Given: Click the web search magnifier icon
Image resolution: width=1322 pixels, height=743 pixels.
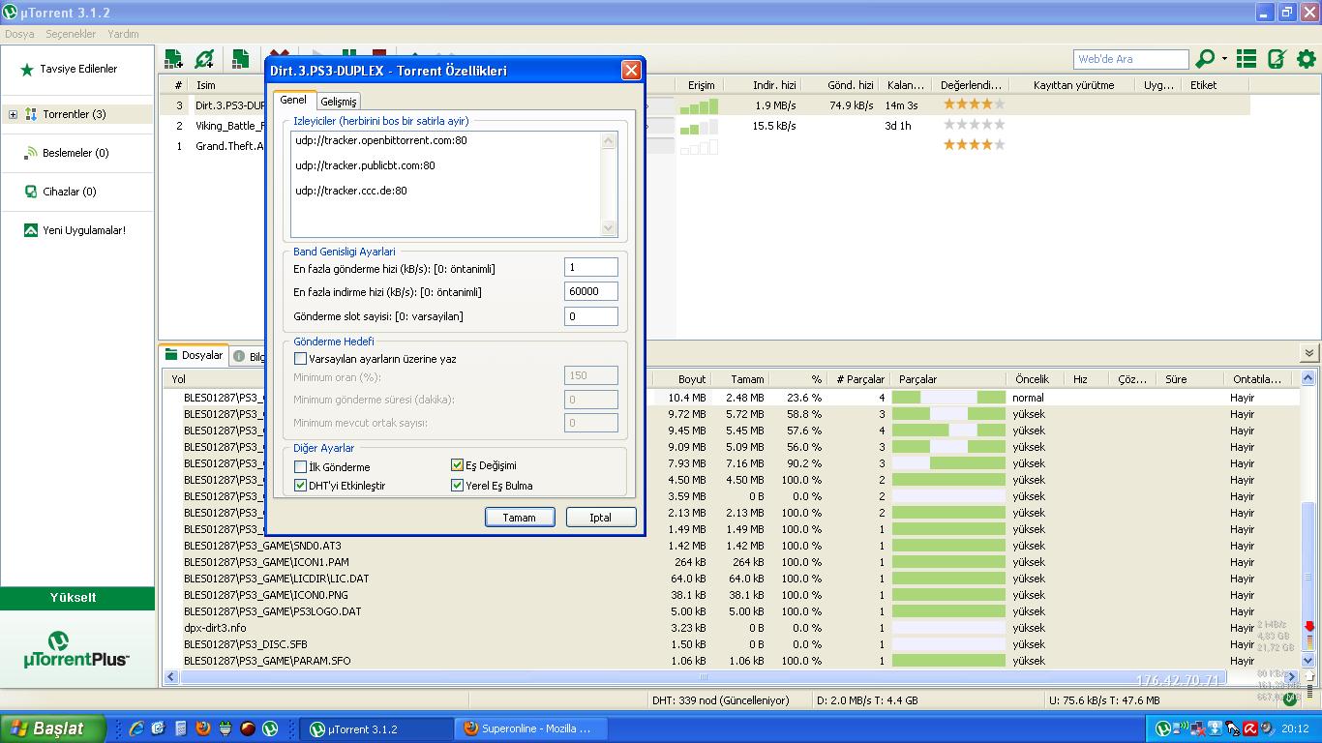Looking at the screenshot, I should 1205,59.
